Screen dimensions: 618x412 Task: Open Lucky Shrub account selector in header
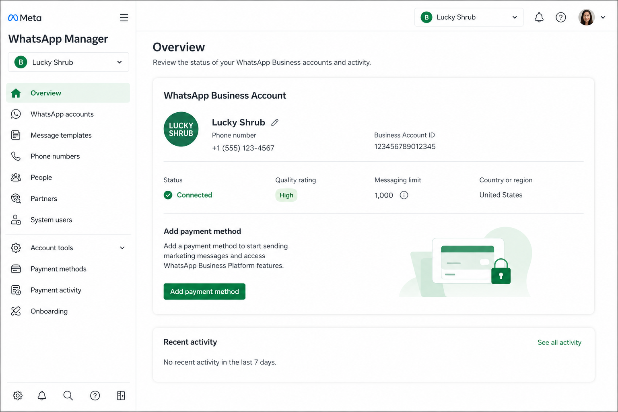click(x=469, y=17)
